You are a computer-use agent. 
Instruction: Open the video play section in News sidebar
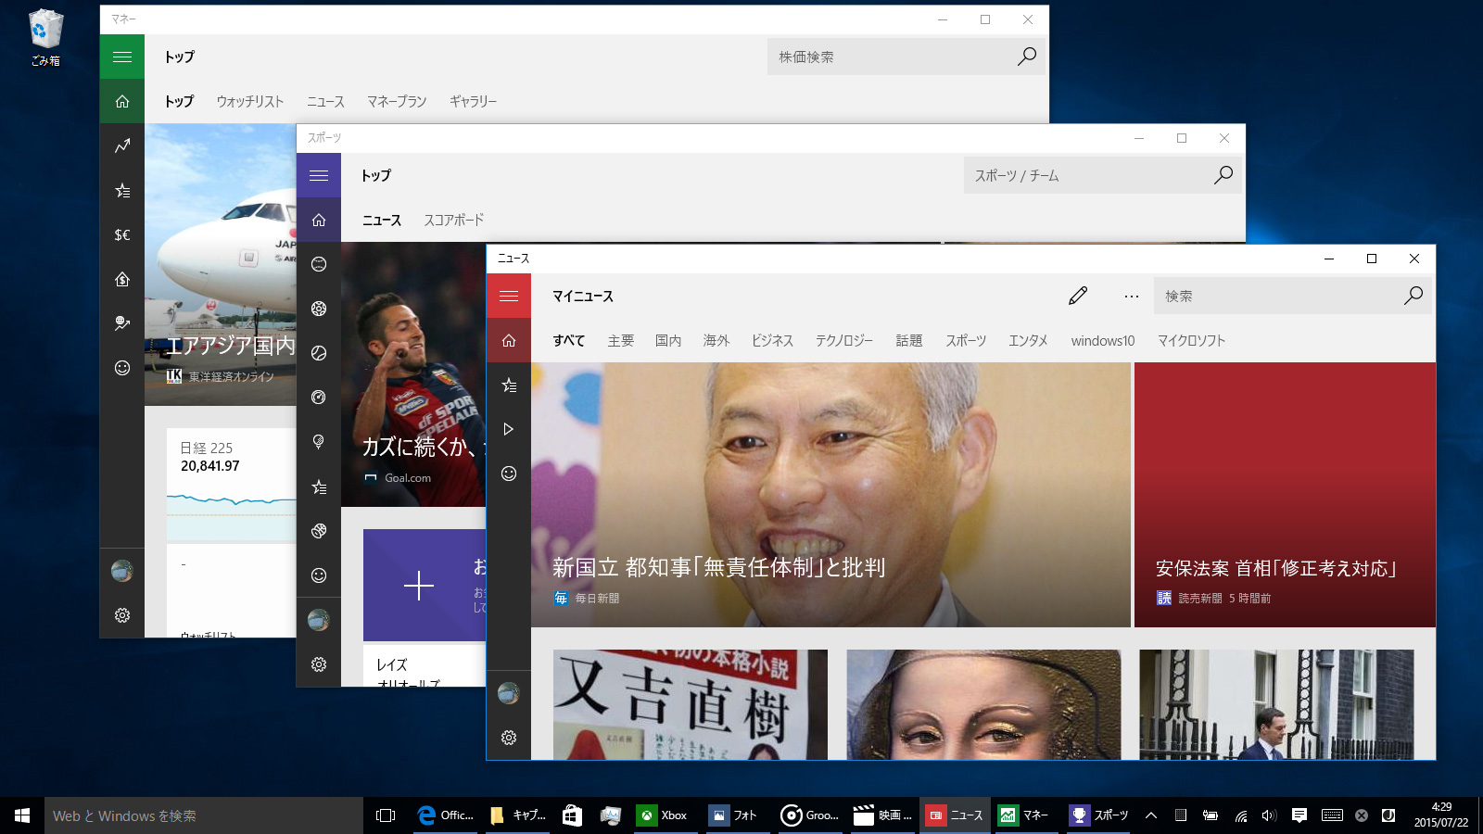(x=509, y=430)
